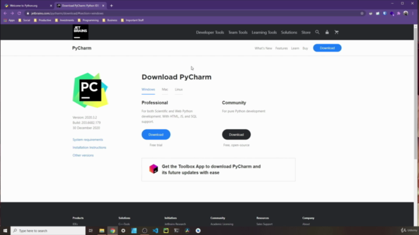419x235 pixels.
Task: Click the Toolbox App cube icon
Action: pos(154,169)
